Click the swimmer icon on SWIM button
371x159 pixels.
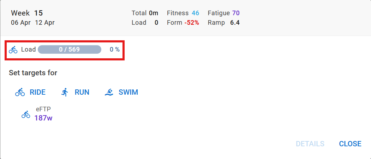click(x=109, y=93)
